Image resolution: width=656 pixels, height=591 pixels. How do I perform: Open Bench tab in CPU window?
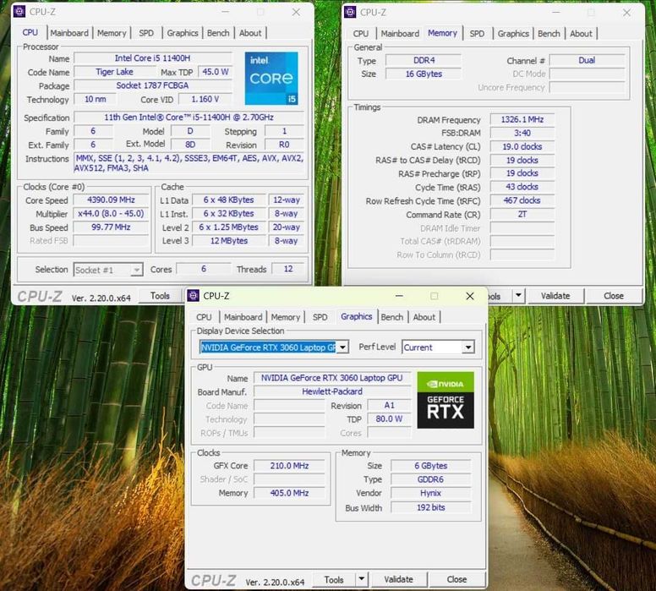[x=218, y=33]
